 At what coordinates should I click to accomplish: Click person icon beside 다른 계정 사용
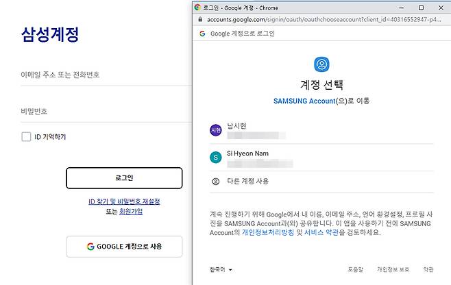pos(216,182)
